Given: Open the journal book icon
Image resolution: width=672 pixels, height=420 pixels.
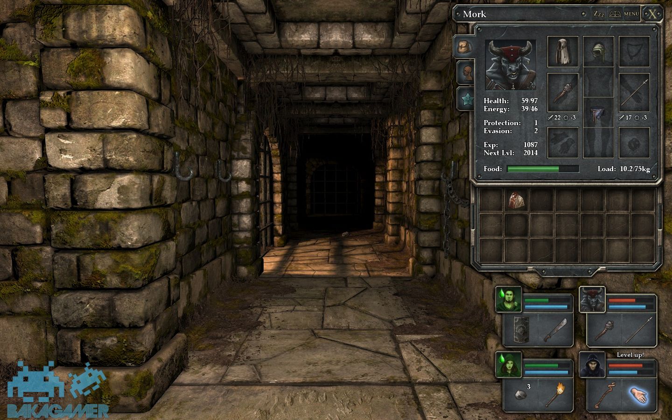Looking at the screenshot, I should point(615,14).
